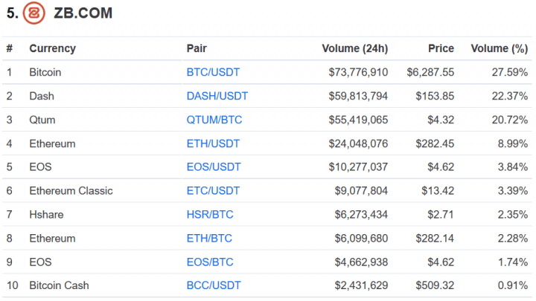This screenshot has height=301, width=536.
Task: Click the $13.42 Ethereum Classic price
Action: (438, 191)
